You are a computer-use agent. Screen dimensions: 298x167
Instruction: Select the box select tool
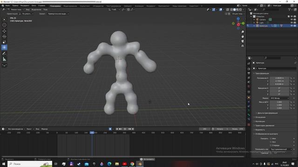coord(4,19)
